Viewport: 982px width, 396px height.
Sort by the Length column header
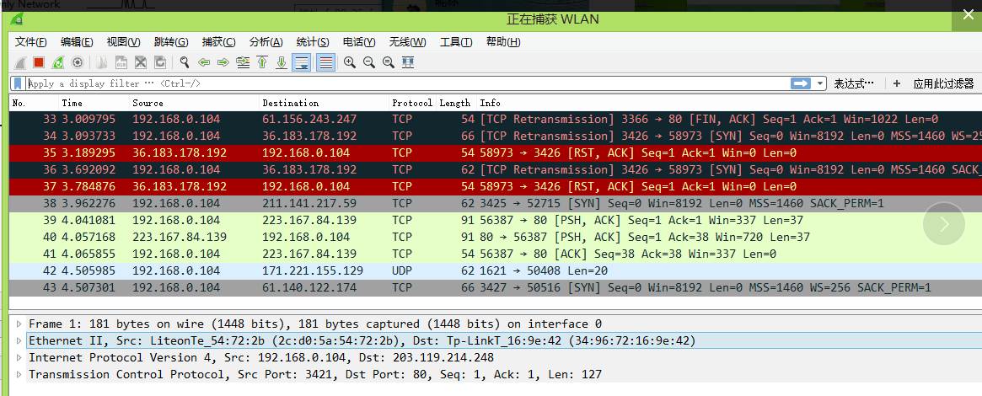455,103
